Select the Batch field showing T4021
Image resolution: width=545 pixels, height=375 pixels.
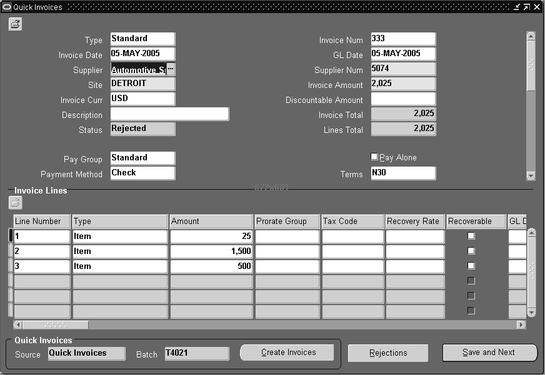[x=197, y=353]
